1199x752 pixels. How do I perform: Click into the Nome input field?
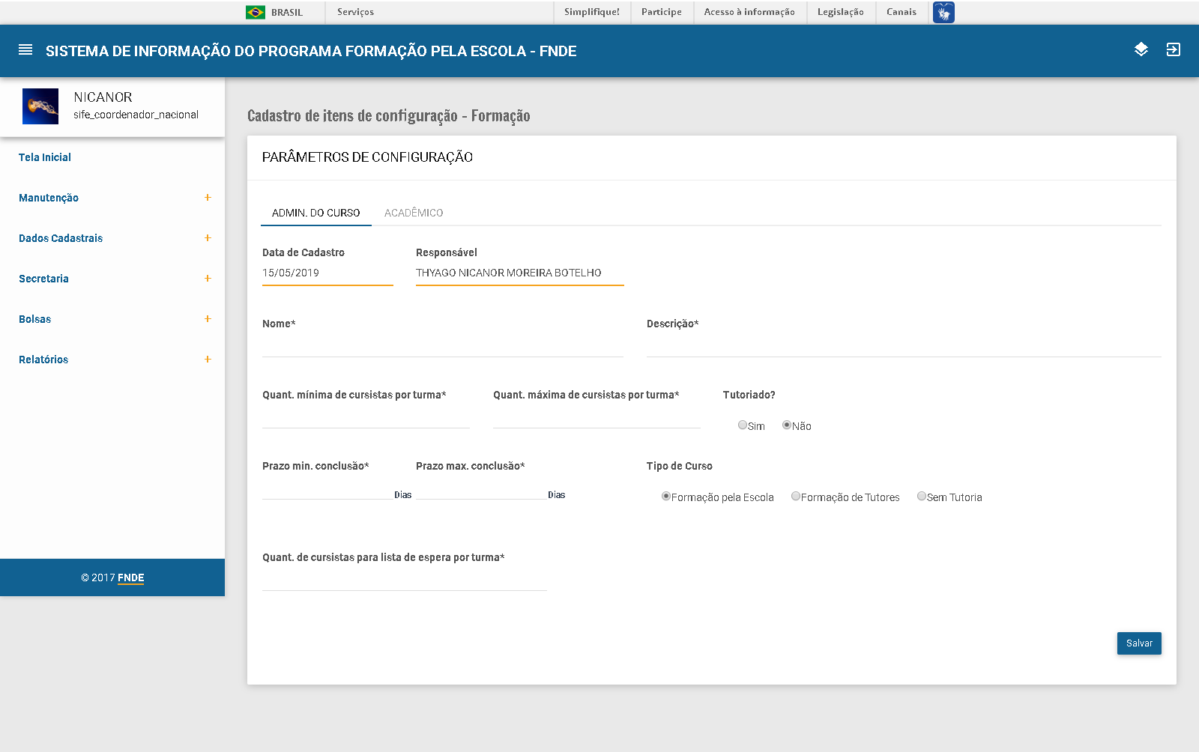tap(442, 346)
